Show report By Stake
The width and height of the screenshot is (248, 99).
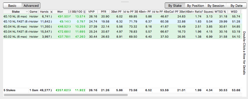175,6
